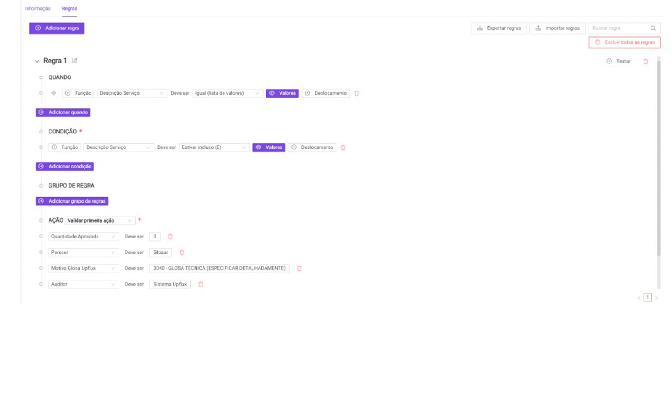Toggle Deslocamento in the QUANDO row
672x420 pixels.
tap(325, 93)
